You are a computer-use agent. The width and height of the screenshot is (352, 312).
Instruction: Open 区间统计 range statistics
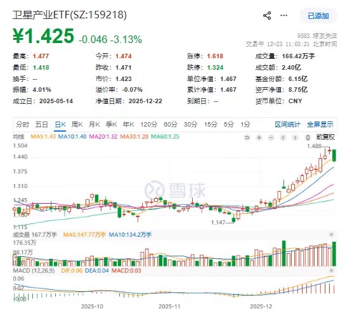click(287, 124)
